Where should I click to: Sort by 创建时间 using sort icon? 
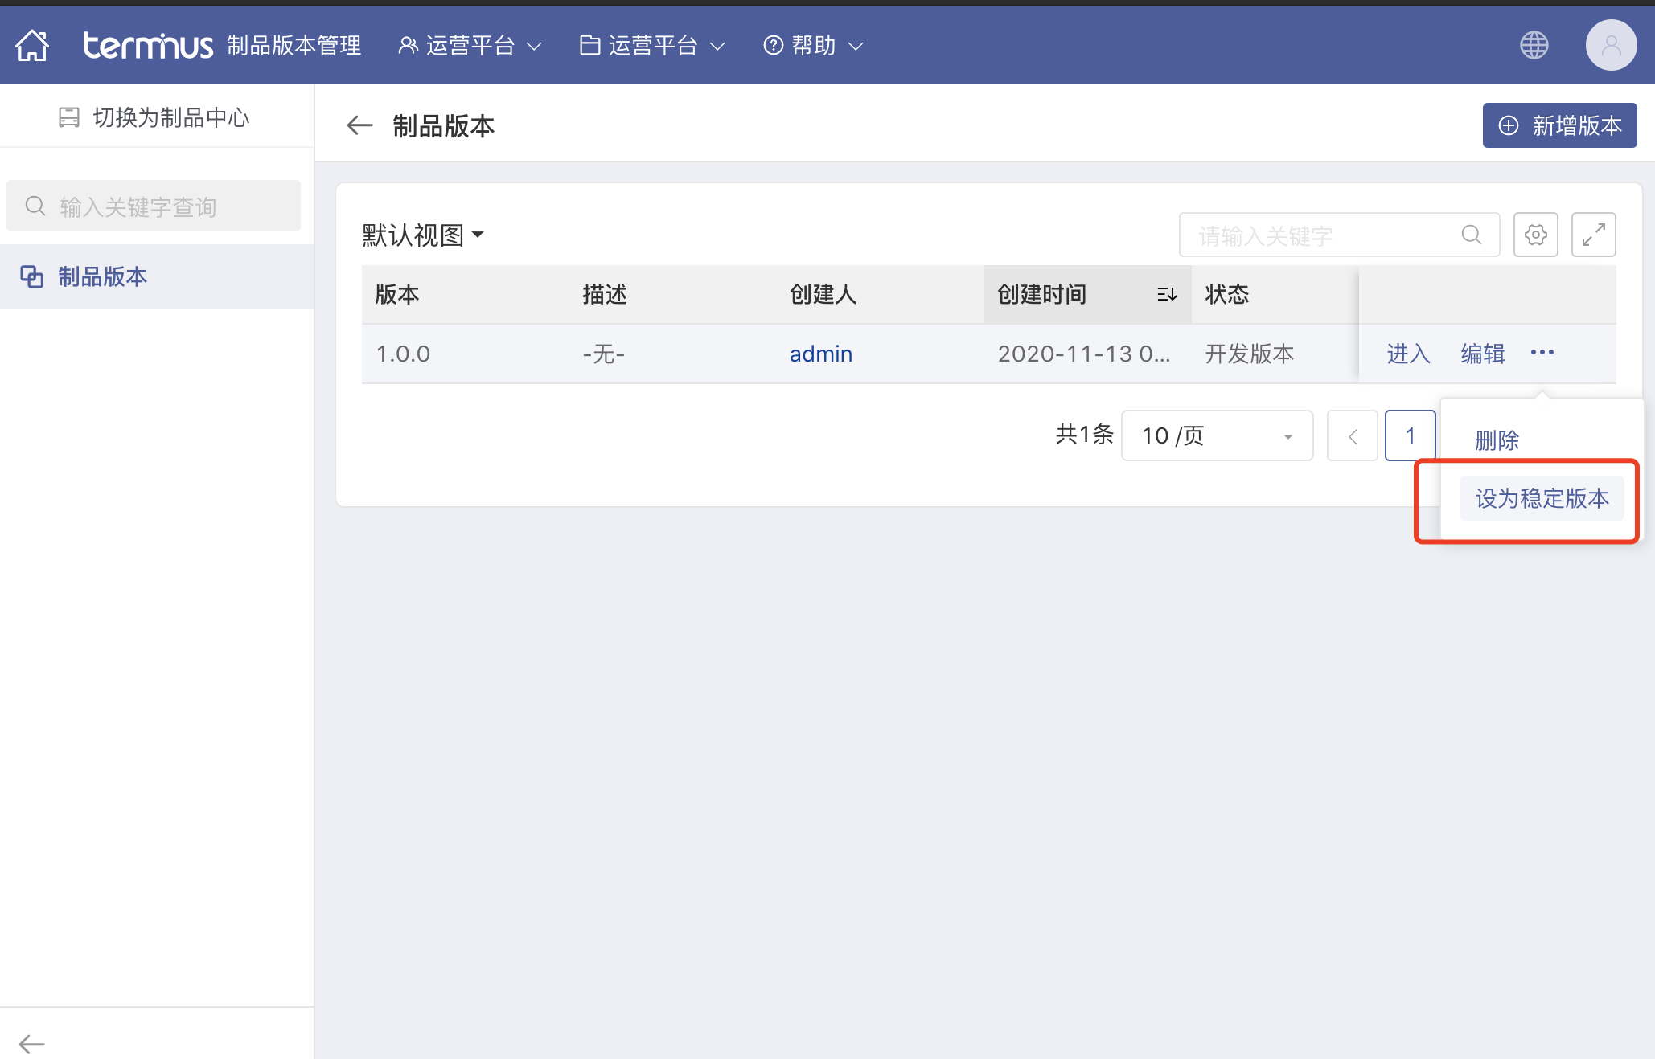point(1167,294)
